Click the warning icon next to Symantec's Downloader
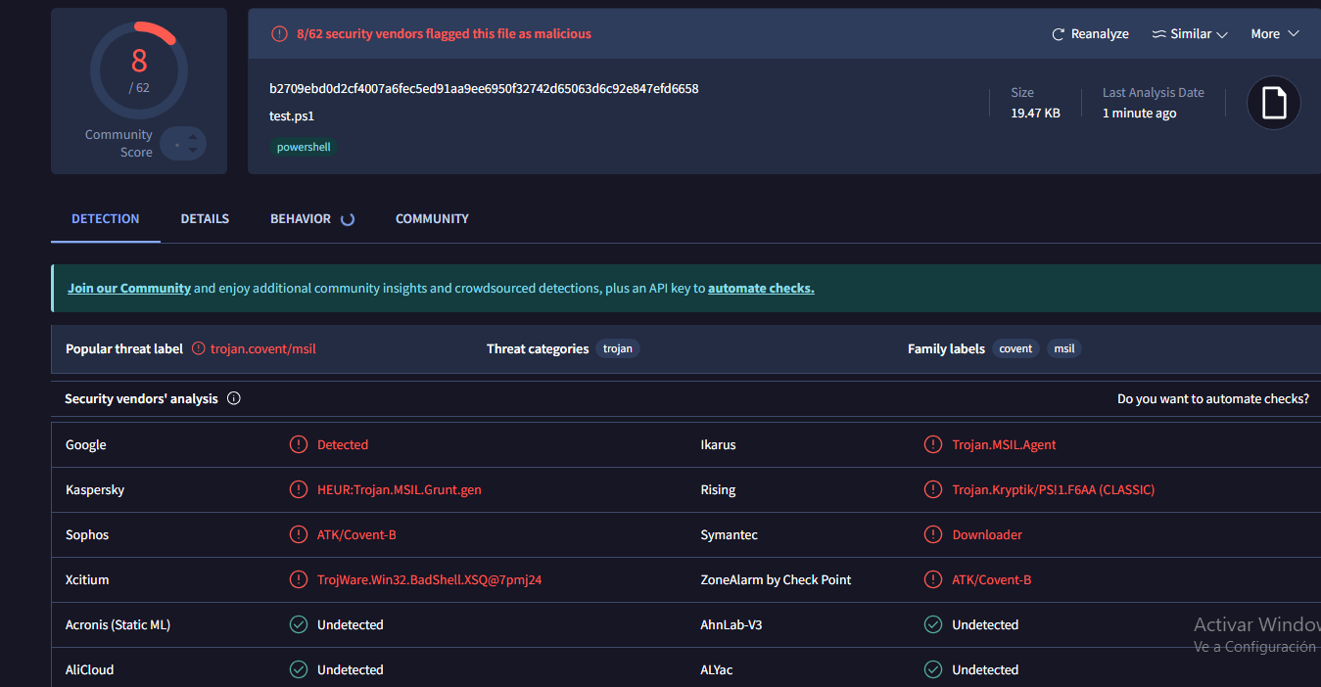 tap(933, 534)
